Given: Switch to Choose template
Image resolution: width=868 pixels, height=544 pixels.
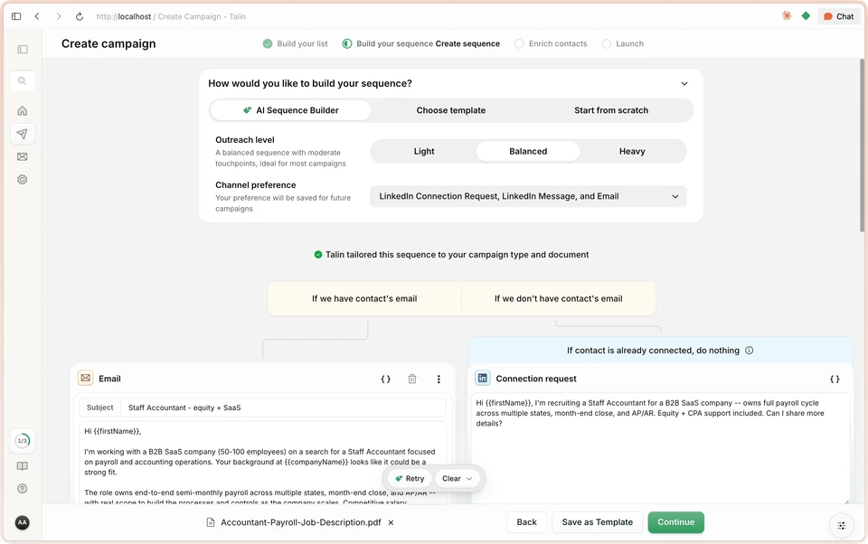Looking at the screenshot, I should pyautogui.click(x=450, y=110).
